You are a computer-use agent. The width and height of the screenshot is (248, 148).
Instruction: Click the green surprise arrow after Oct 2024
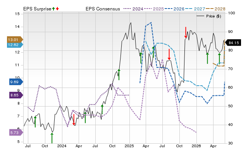click(x=119, y=75)
